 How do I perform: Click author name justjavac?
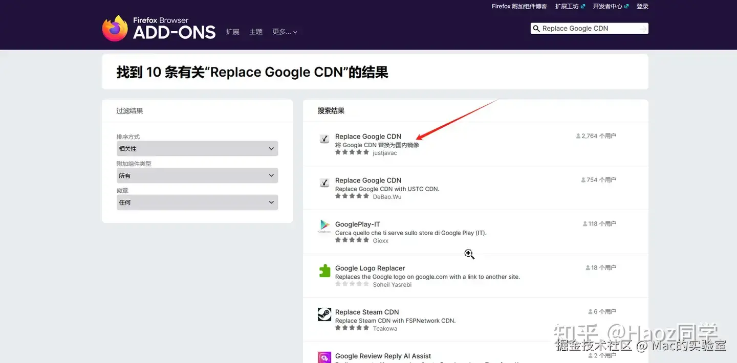pyautogui.click(x=385, y=153)
